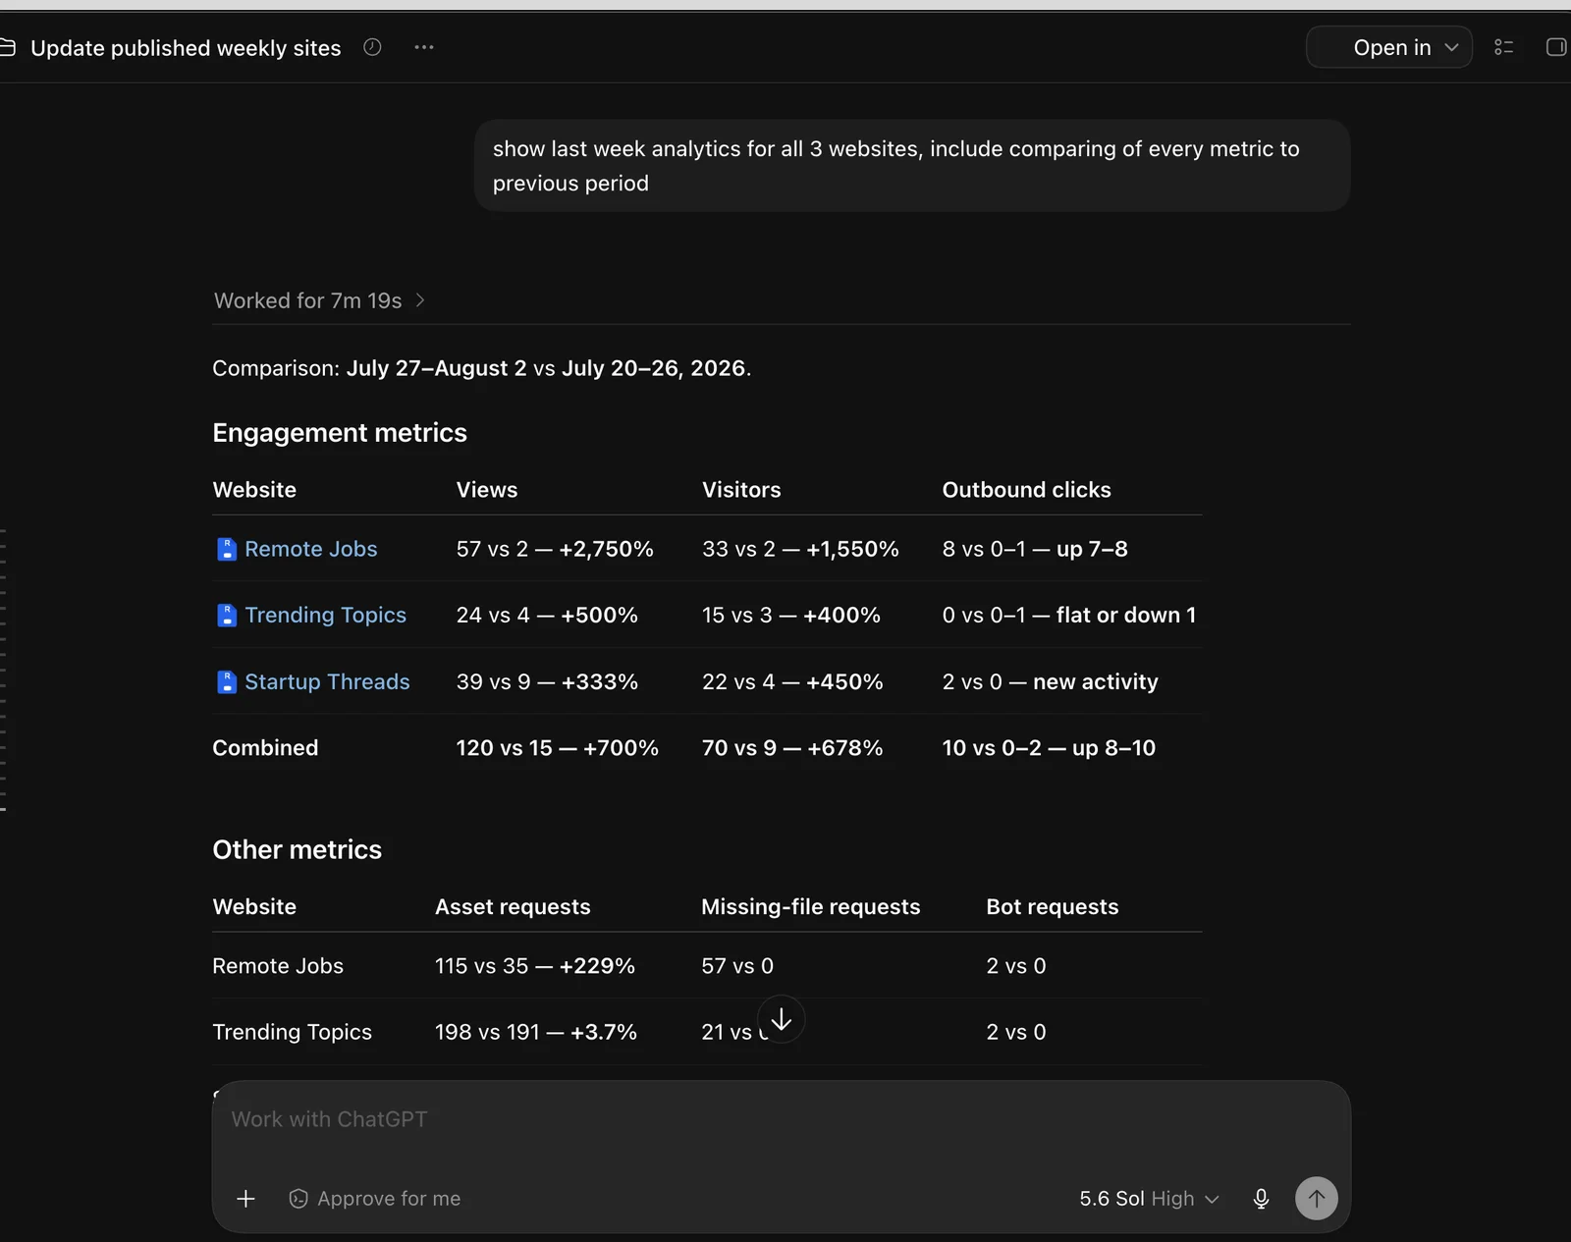Click the 'Outbound clicks' column header
The width and height of the screenshot is (1571, 1242).
[1026, 490]
